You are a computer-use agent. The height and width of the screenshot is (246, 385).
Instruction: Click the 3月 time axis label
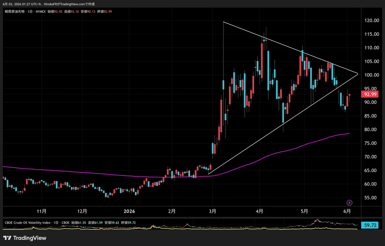(213, 211)
